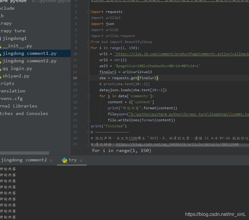249x220 pixels.
Task: Click the 'url2 = str(i)' line
Action: coord(113,60)
